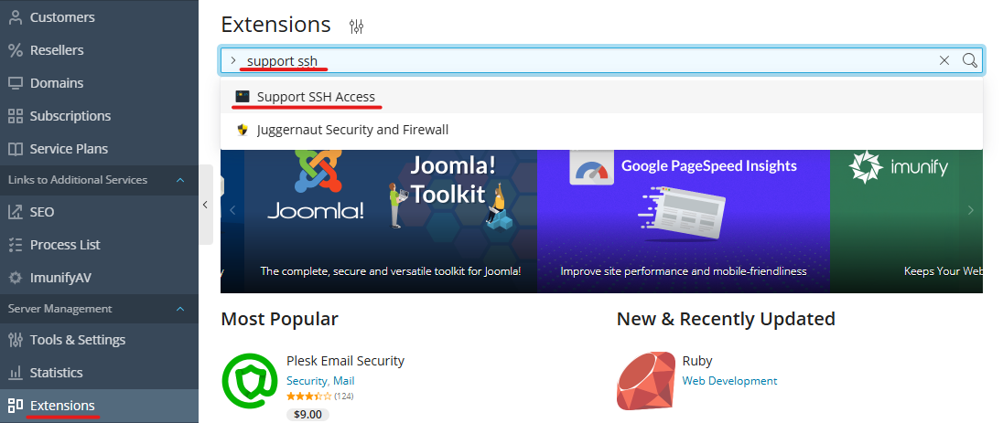Viewport: 1003px width, 423px height.
Task: Open the Google PageSpeed Insights banner
Action: [684, 221]
